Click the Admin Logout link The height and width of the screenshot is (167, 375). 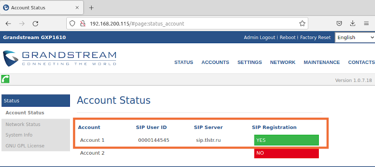pyautogui.click(x=260, y=38)
